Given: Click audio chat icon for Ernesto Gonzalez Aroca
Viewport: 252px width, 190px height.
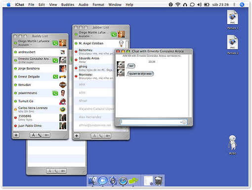Looking at the screenshot, I should (x=55, y=60).
